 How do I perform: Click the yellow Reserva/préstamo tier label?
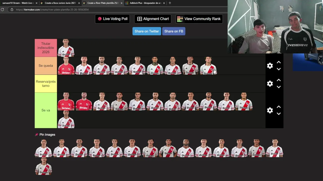[x=46, y=84]
